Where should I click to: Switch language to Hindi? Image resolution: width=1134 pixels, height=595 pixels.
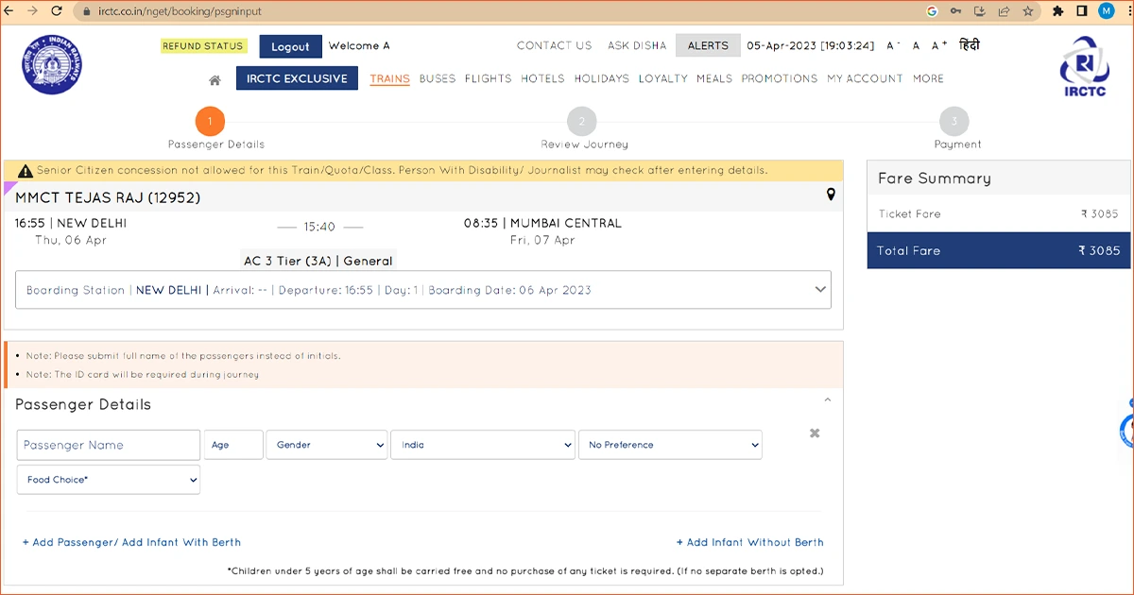tap(970, 45)
